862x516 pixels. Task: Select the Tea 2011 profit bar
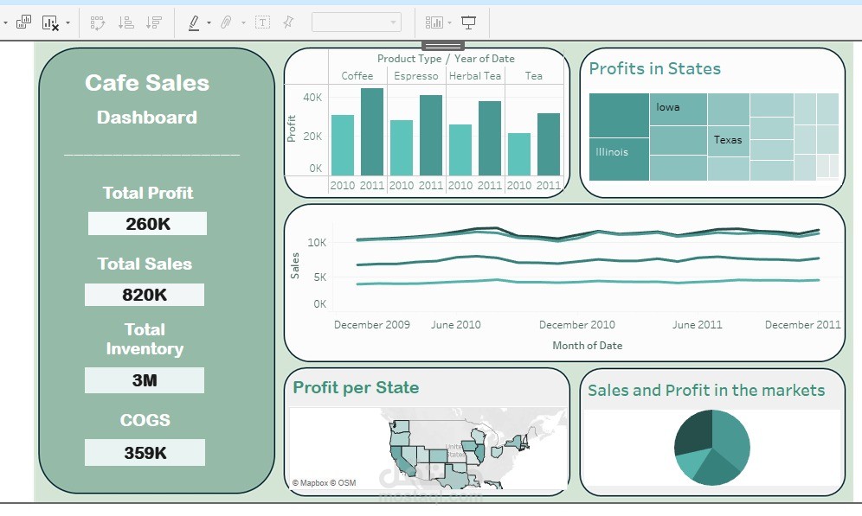[x=548, y=144]
